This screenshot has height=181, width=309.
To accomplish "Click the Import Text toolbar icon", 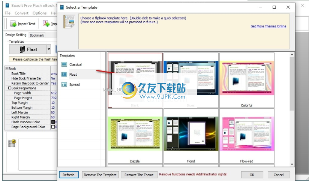I will coord(13,24).
